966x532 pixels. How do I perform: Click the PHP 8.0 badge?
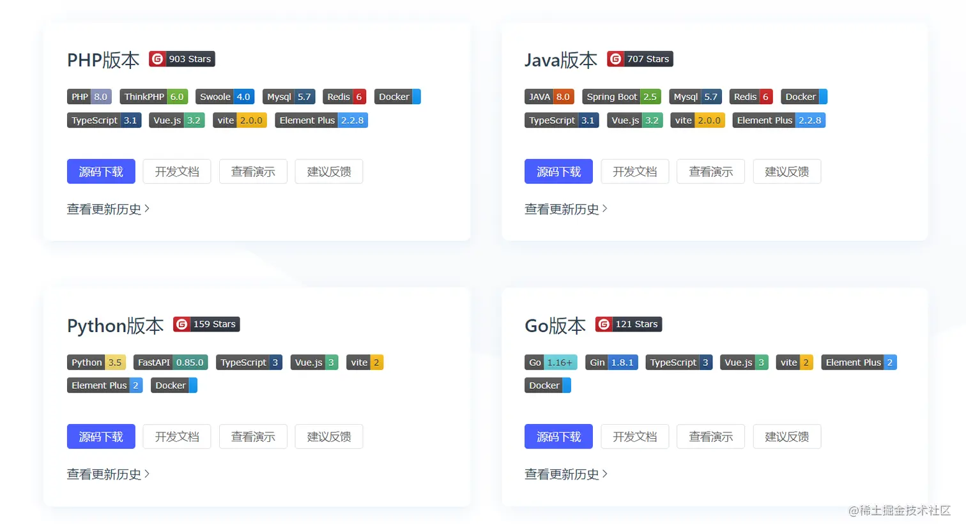(x=89, y=96)
